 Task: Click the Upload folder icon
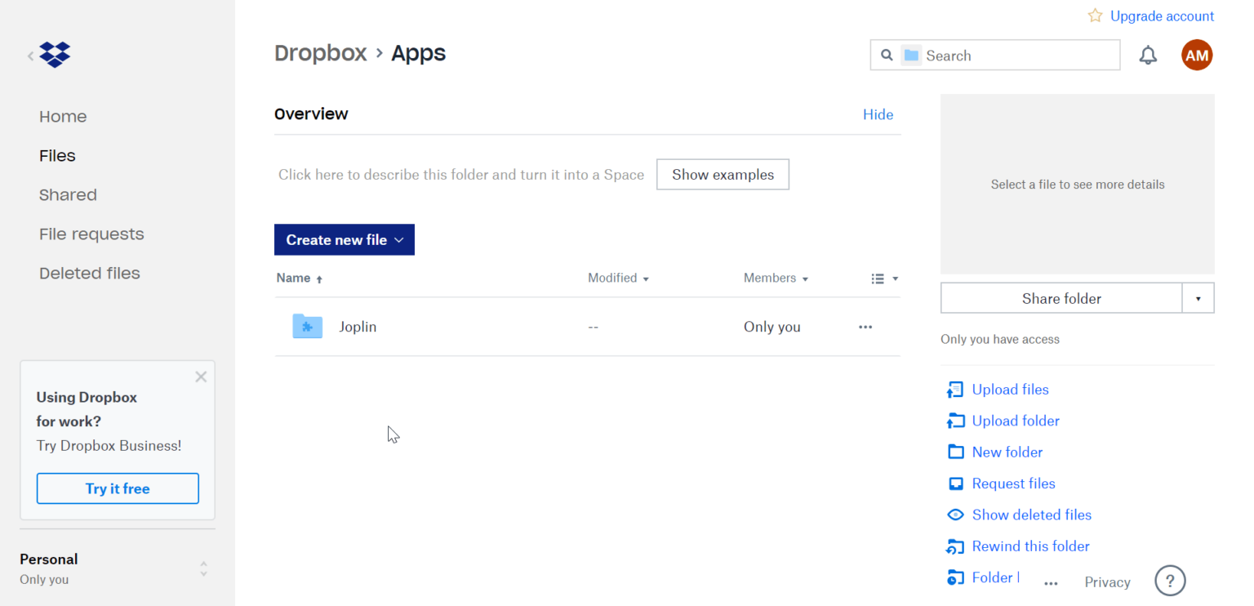click(955, 421)
